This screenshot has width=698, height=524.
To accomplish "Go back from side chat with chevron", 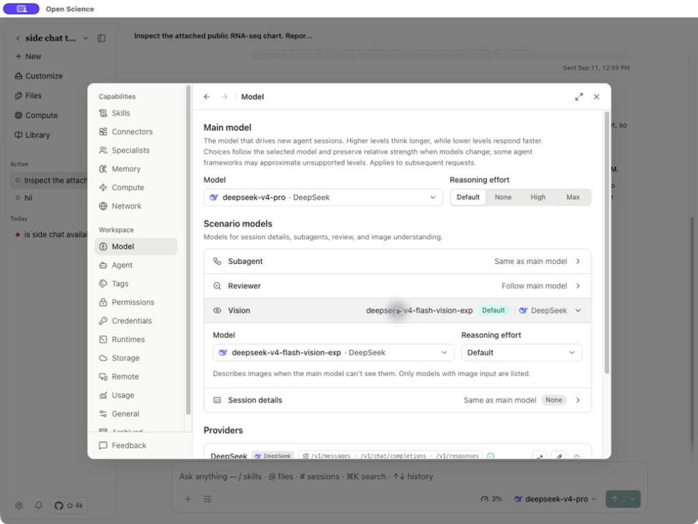I will click(18, 38).
